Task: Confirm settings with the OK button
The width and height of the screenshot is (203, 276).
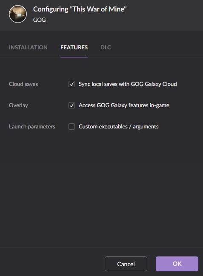Action: point(177,264)
